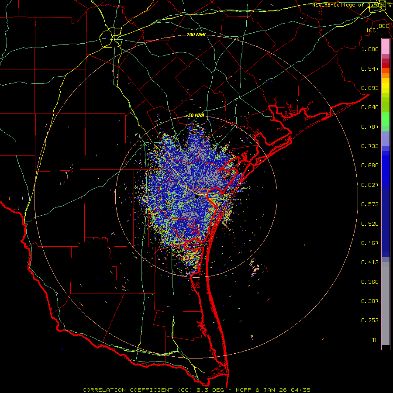The image size is (393, 393).
Task: Click the '0.840' legend value
Action: click(x=370, y=107)
